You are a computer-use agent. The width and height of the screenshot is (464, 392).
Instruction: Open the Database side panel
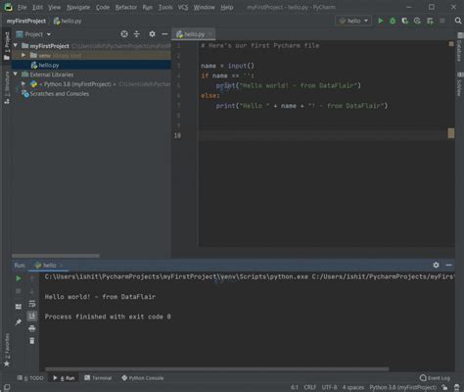459,47
